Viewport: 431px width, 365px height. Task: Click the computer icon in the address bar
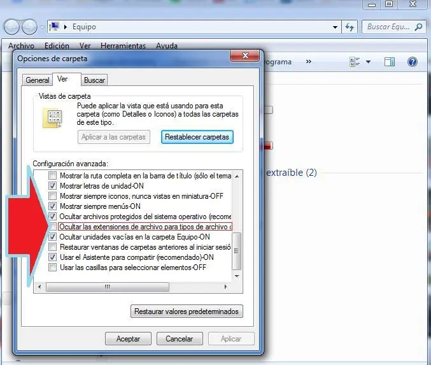54,27
